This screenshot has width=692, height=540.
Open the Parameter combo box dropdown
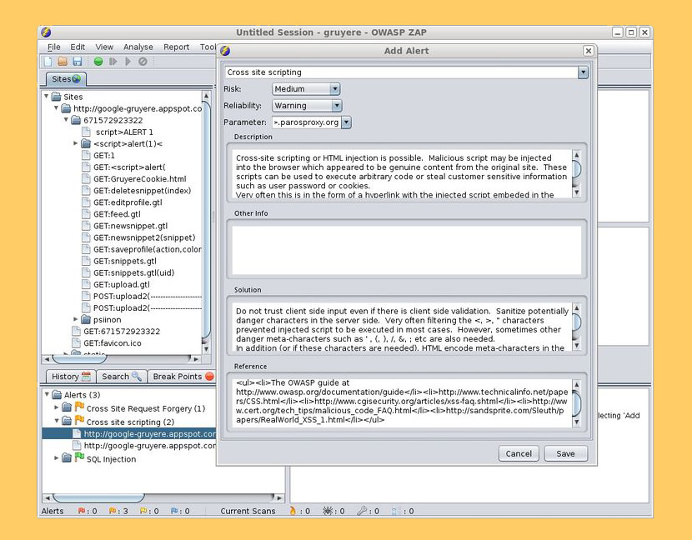[347, 122]
